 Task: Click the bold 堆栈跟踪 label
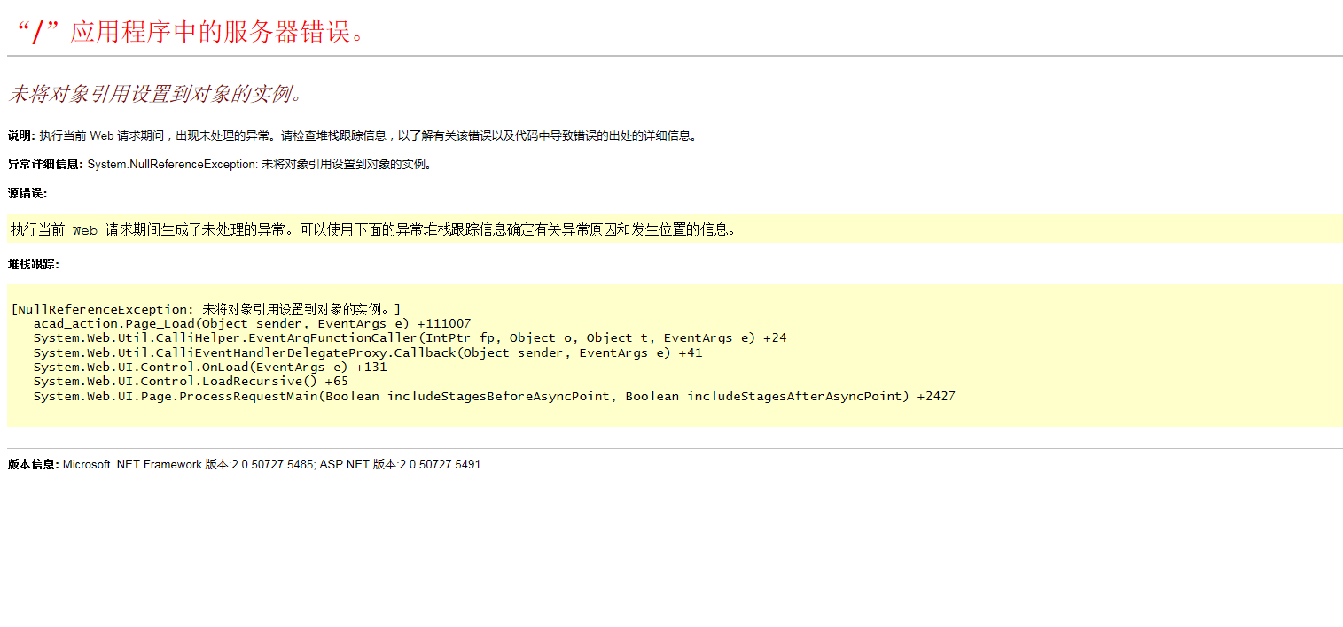[x=34, y=264]
